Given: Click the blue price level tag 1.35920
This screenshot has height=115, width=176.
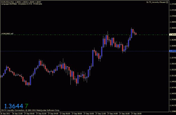Looking at the screenshot, I should tap(173, 51).
